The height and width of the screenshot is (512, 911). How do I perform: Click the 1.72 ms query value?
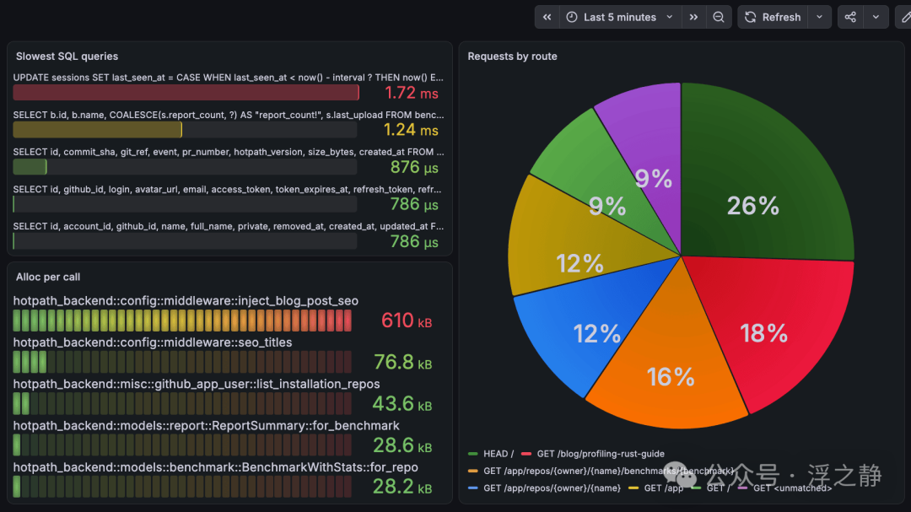[412, 93]
